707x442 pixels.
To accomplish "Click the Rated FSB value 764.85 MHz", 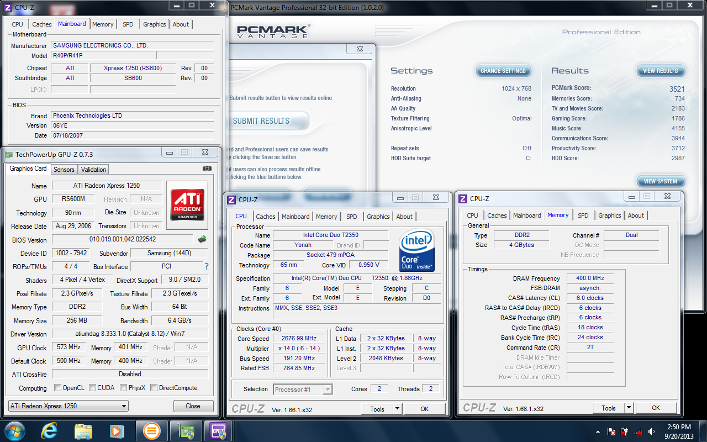I will [x=300, y=368].
